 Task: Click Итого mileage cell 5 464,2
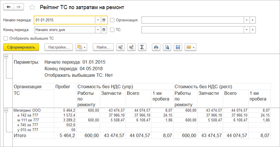[x=65, y=135]
